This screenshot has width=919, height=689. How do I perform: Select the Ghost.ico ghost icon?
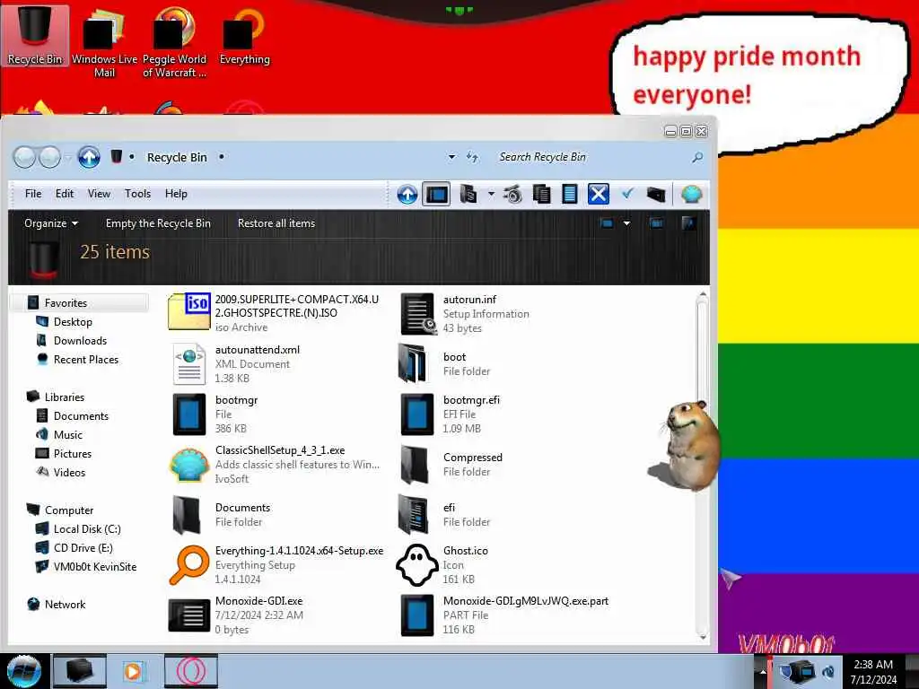(416, 565)
